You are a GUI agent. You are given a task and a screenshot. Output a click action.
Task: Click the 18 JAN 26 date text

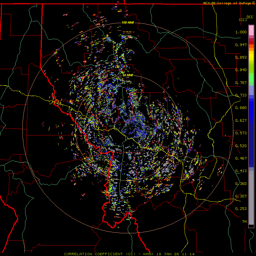pyautogui.click(x=168, y=254)
